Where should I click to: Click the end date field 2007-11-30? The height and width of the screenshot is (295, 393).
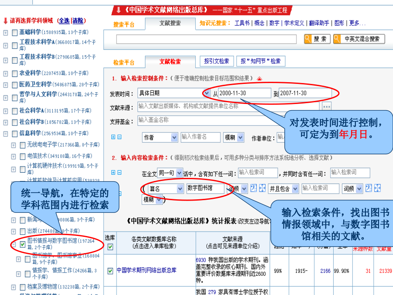305,94
